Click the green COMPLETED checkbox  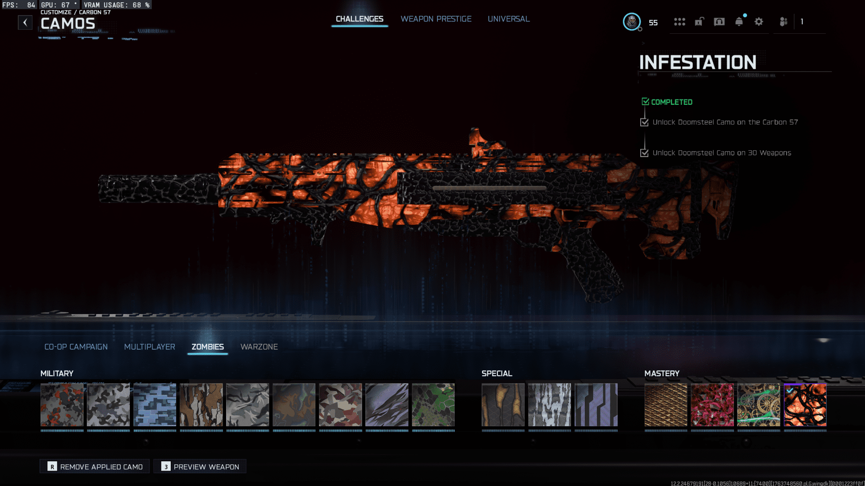[645, 102]
